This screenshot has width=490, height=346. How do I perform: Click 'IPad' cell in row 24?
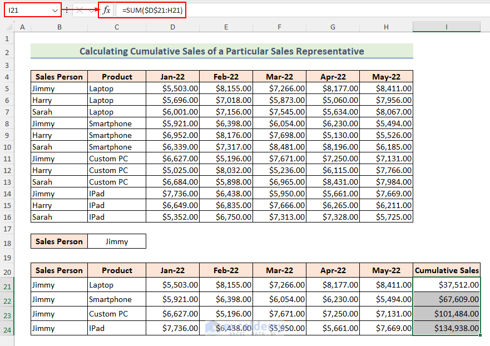(x=117, y=328)
